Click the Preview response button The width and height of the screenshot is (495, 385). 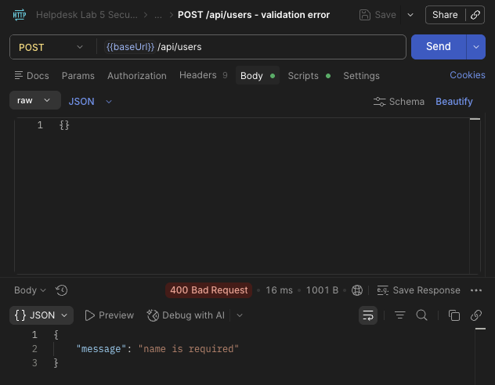[x=110, y=315]
